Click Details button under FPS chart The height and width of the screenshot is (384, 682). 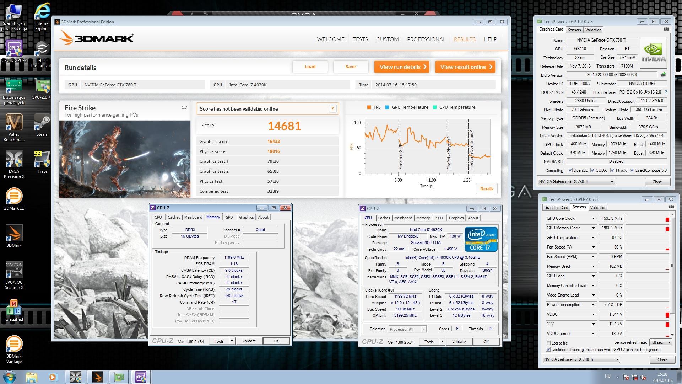(x=487, y=189)
